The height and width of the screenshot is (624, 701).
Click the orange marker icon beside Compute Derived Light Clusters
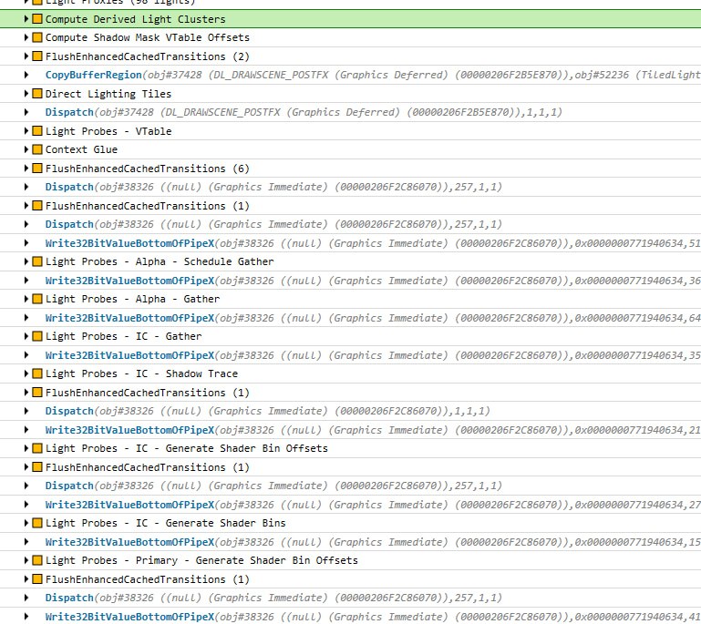tap(37, 19)
